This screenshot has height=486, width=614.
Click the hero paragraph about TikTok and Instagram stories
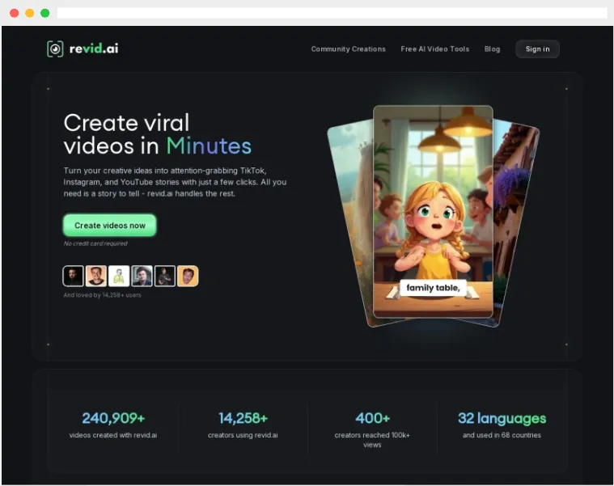tap(175, 182)
